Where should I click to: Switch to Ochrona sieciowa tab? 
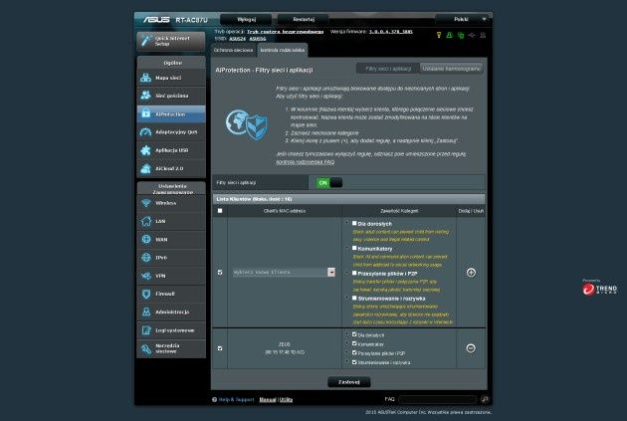coord(233,50)
